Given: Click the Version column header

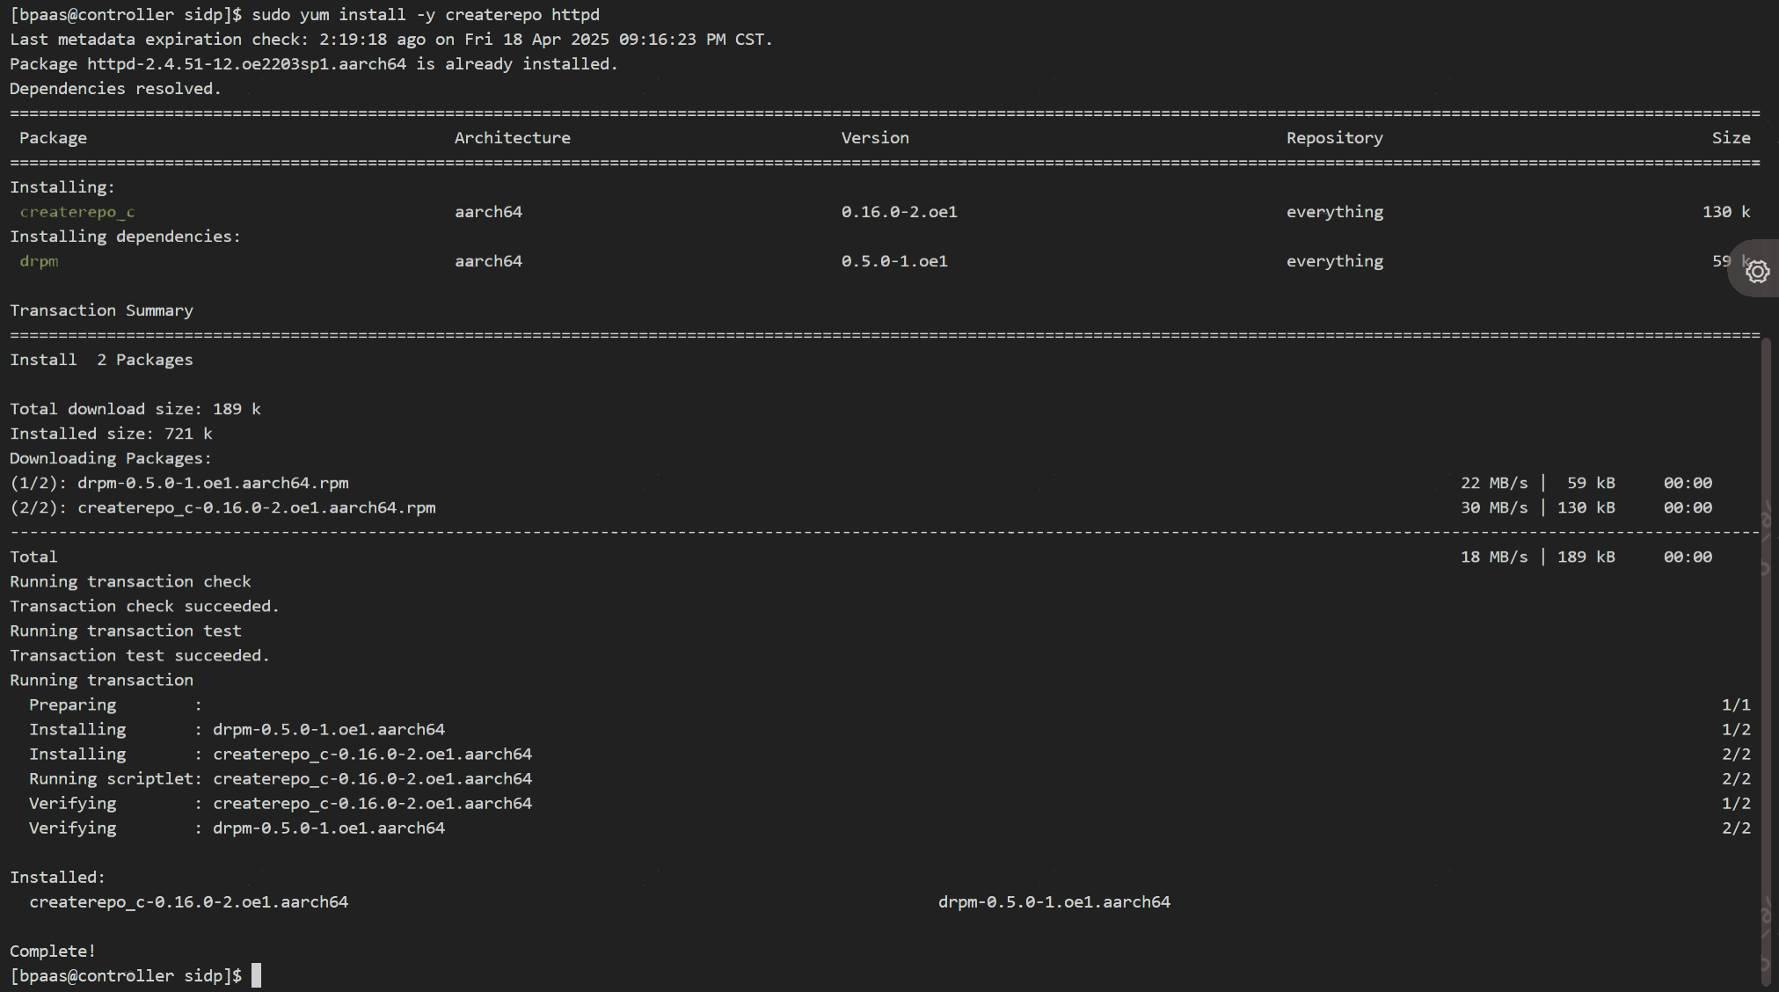Looking at the screenshot, I should pos(874,138).
